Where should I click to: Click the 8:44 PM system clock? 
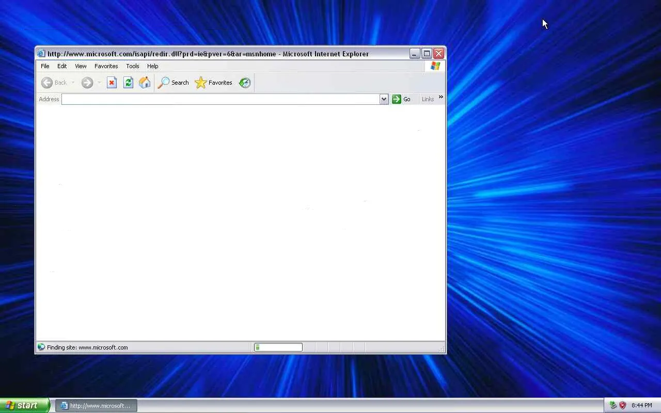(x=642, y=406)
